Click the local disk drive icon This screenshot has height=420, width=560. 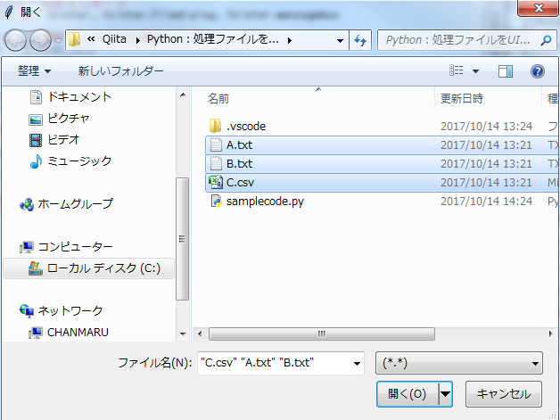(36, 268)
